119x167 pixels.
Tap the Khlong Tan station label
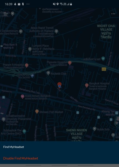pos(108,113)
